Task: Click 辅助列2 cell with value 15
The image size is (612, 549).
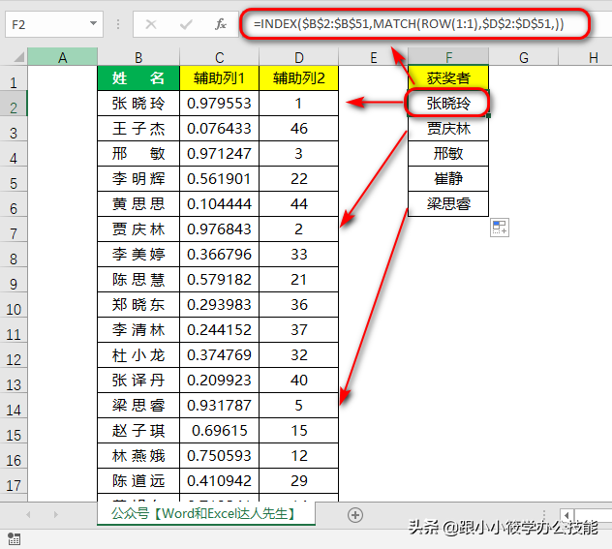Action: tap(299, 431)
